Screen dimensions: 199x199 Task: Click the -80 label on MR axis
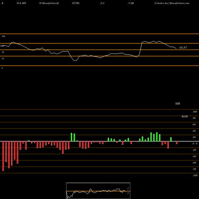coord(194,169)
